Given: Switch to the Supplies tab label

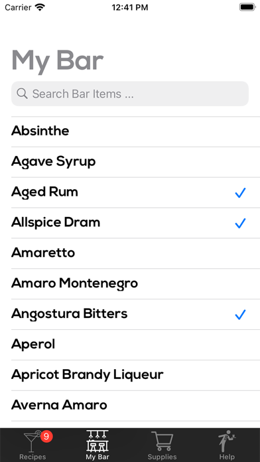Looking at the screenshot, I should point(162,457).
